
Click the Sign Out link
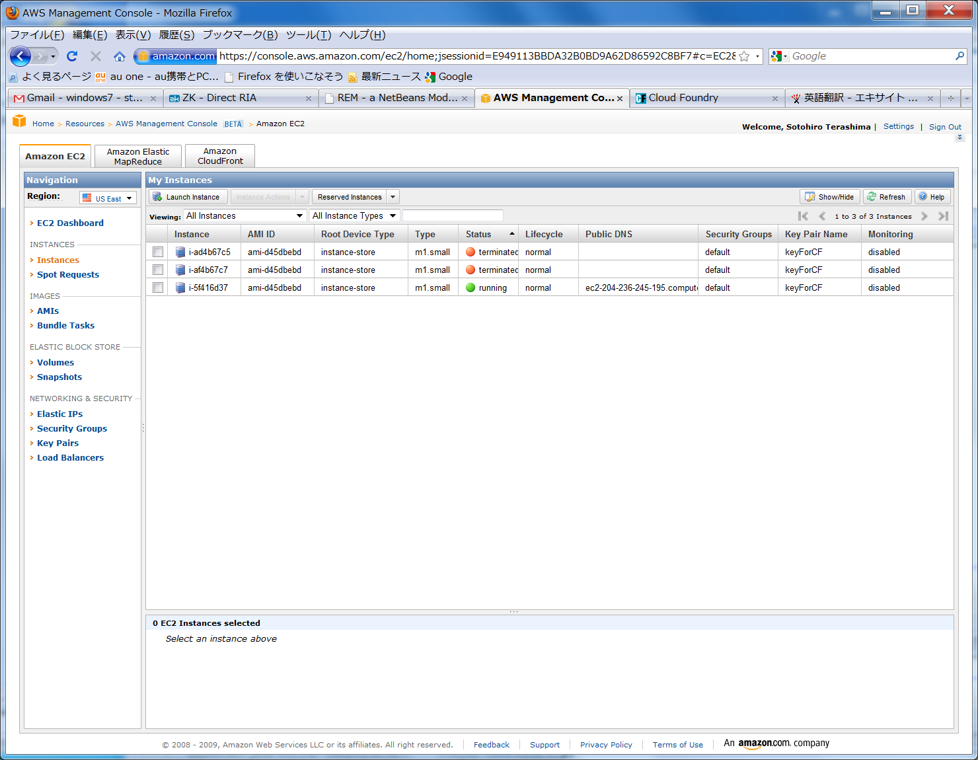(945, 127)
